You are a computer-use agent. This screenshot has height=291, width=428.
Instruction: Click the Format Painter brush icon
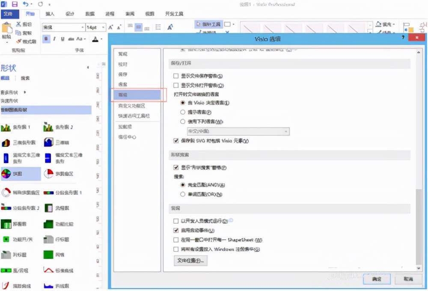[x=18, y=41]
